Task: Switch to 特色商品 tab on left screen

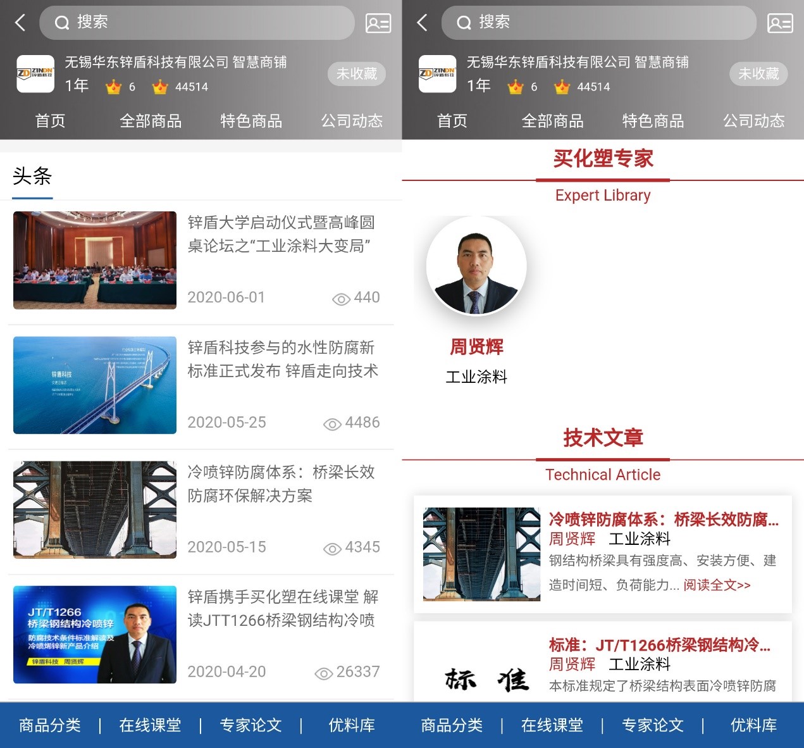Action: (251, 121)
